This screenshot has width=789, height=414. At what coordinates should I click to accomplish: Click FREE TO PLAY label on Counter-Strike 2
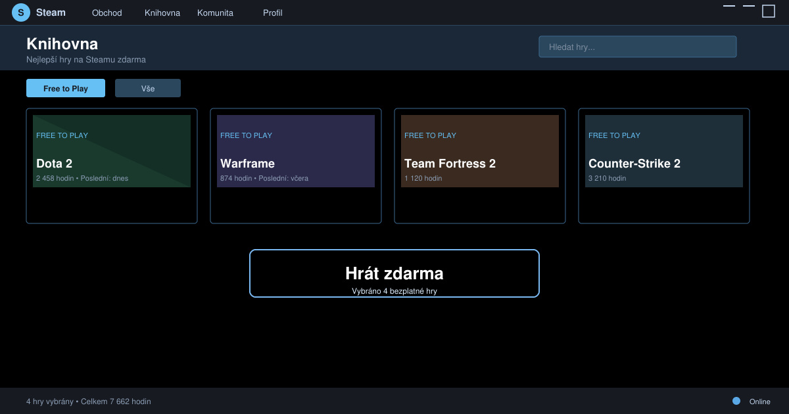(x=614, y=135)
